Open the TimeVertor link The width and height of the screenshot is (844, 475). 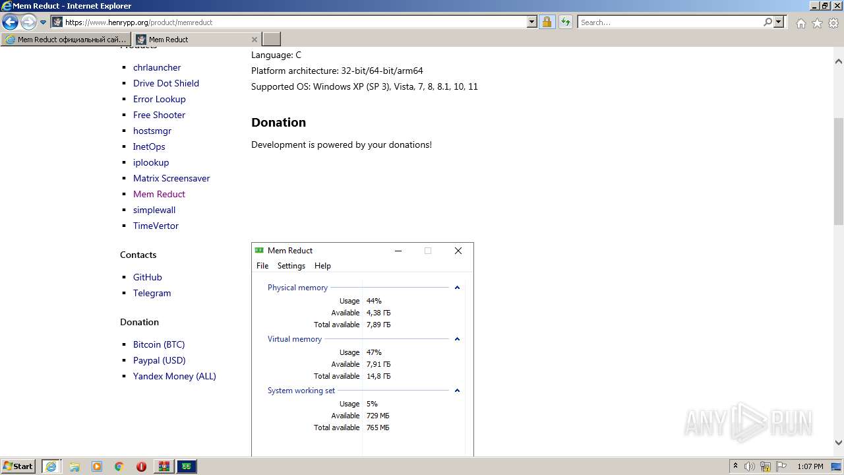point(156,226)
